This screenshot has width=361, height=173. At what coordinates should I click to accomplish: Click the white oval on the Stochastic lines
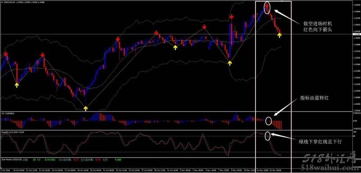tap(267, 136)
